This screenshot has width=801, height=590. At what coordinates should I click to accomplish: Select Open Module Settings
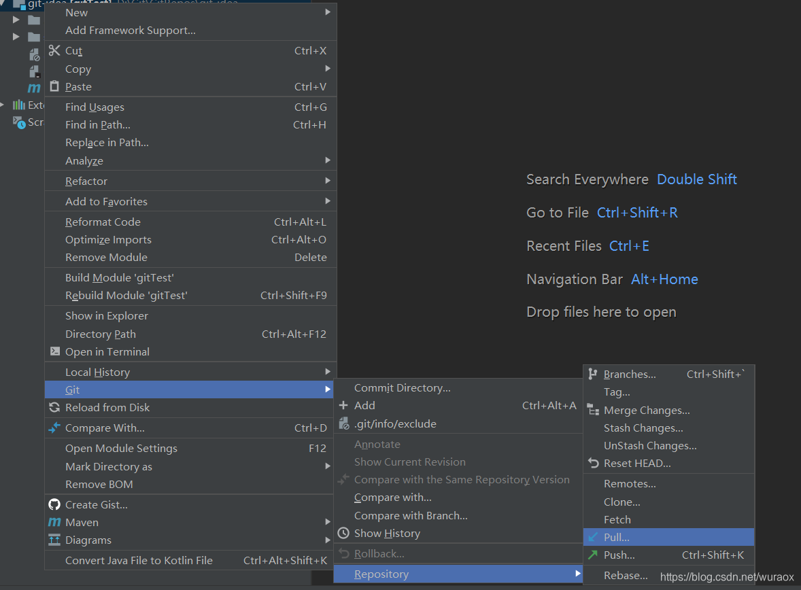pyautogui.click(x=189, y=448)
